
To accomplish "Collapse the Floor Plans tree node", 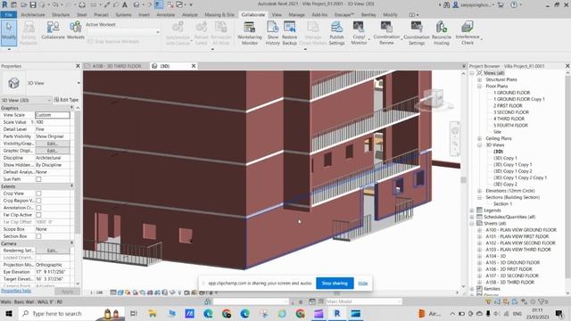I will pos(480,86).
